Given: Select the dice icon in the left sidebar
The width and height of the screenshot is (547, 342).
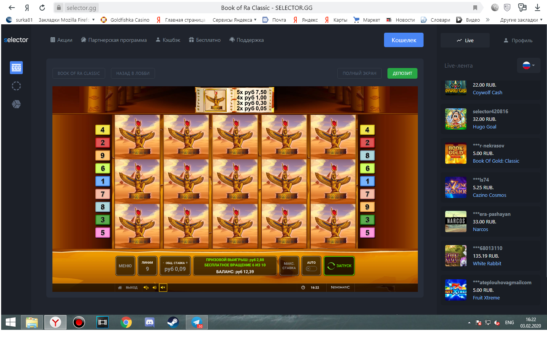Looking at the screenshot, I should 16,104.
